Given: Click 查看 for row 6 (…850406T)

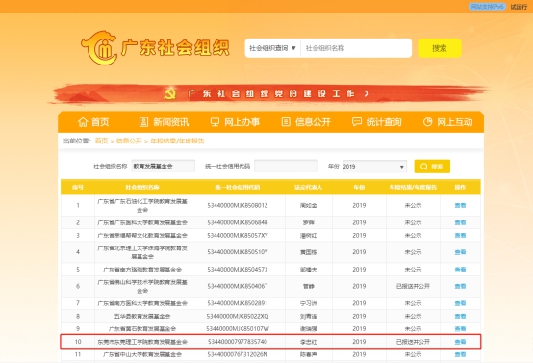Looking at the screenshot, I should (x=460, y=287).
